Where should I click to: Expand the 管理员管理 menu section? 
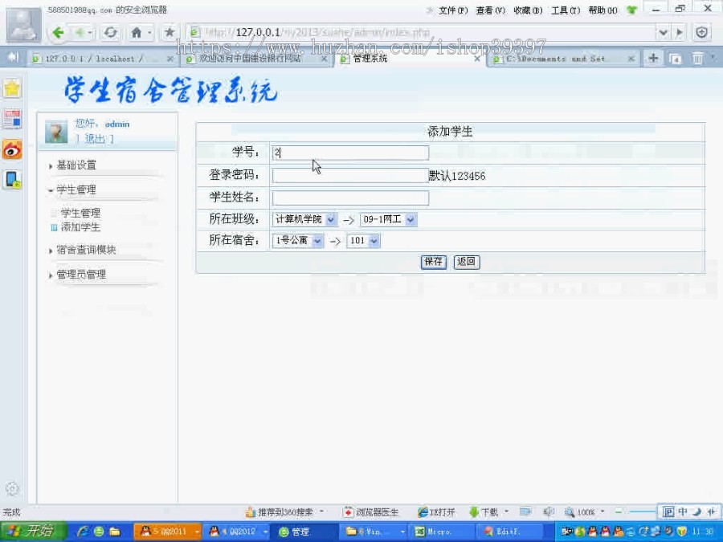pyautogui.click(x=81, y=275)
